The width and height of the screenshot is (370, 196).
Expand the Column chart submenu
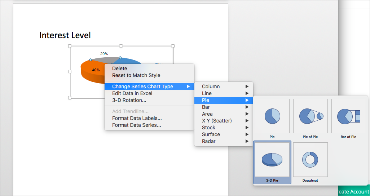coord(224,86)
